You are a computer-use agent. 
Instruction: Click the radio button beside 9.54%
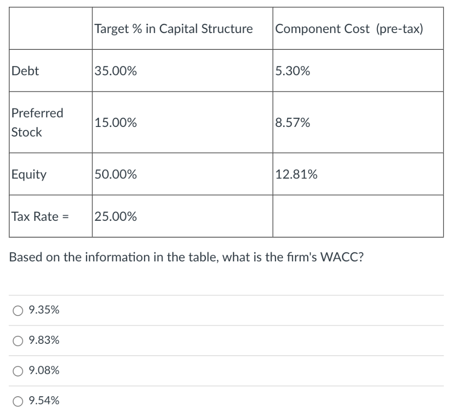coord(17,400)
